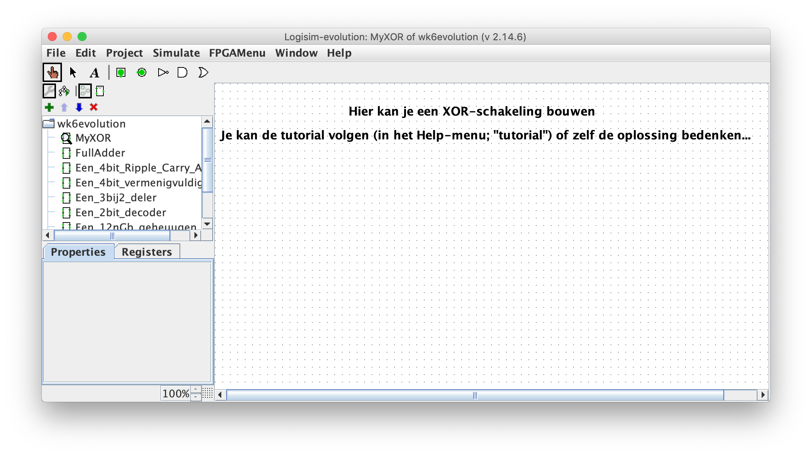
Task: Pick the AND gate tool
Action: coord(182,72)
